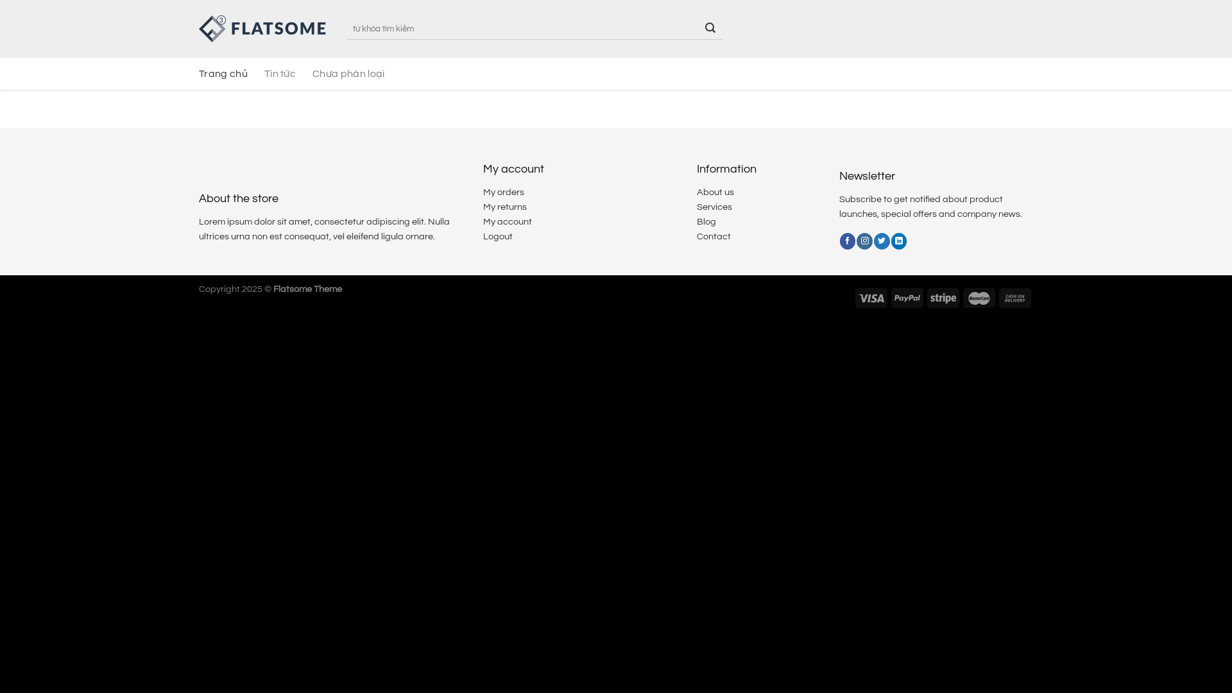The image size is (1232, 693).
Task: Click the Cash on Delivery icon
Action: [1015, 298]
